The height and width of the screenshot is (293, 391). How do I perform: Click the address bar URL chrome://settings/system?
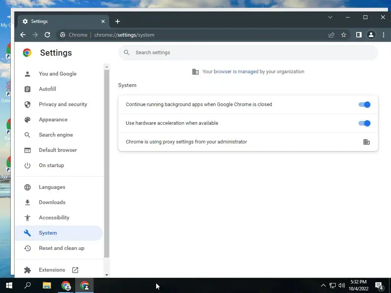(x=124, y=35)
